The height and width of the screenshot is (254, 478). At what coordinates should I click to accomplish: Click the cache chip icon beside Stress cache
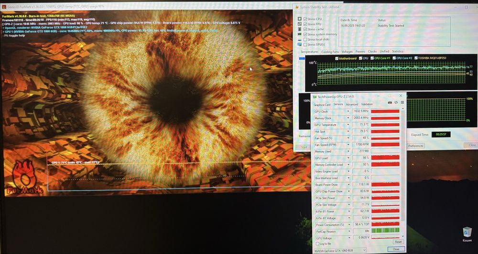[x=300, y=29]
